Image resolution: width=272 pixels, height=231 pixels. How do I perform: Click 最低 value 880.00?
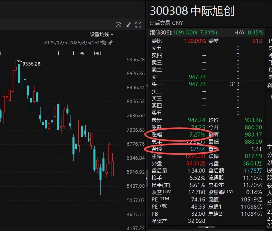tap(253, 142)
